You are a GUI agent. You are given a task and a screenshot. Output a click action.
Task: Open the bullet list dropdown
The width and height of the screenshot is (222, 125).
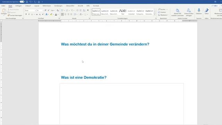(65, 10)
